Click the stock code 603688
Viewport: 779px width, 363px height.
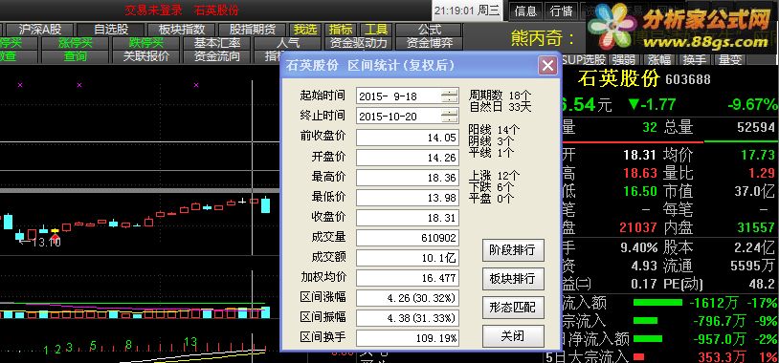point(687,79)
